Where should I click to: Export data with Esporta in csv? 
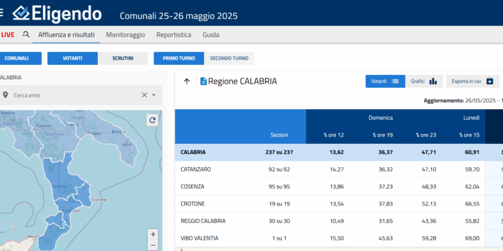coord(473,81)
